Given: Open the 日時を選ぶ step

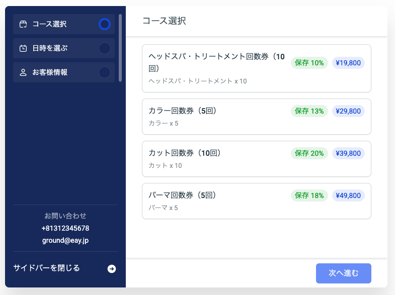Looking at the screenshot, I should point(50,48).
